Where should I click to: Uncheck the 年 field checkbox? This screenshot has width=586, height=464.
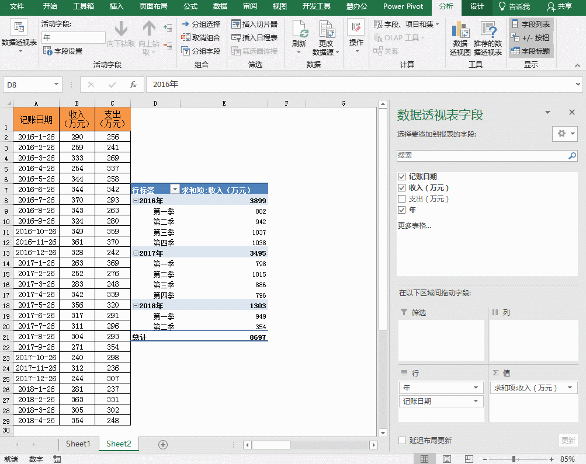coord(402,210)
